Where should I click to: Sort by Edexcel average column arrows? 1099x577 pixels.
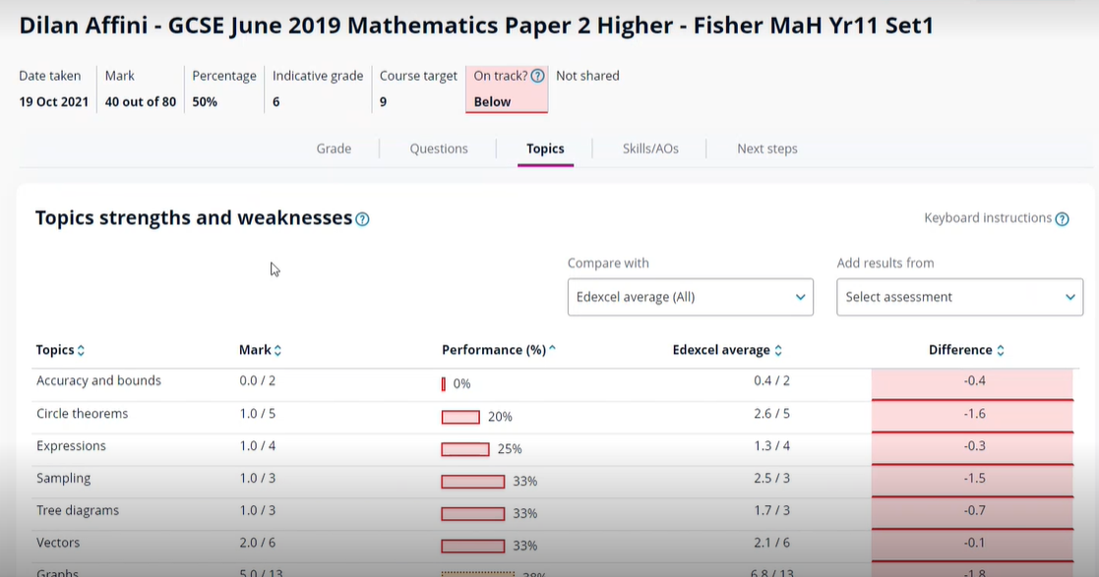[778, 351]
